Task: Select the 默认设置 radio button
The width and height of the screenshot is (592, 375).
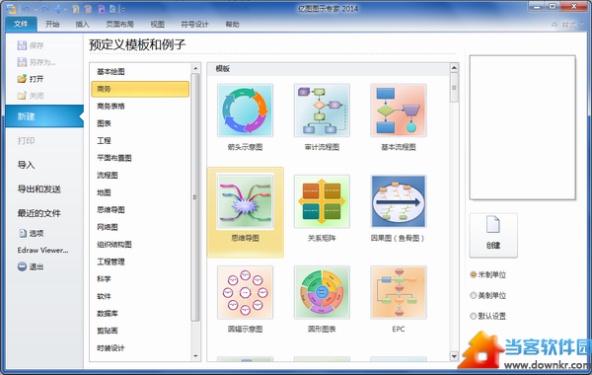Action: [x=473, y=316]
